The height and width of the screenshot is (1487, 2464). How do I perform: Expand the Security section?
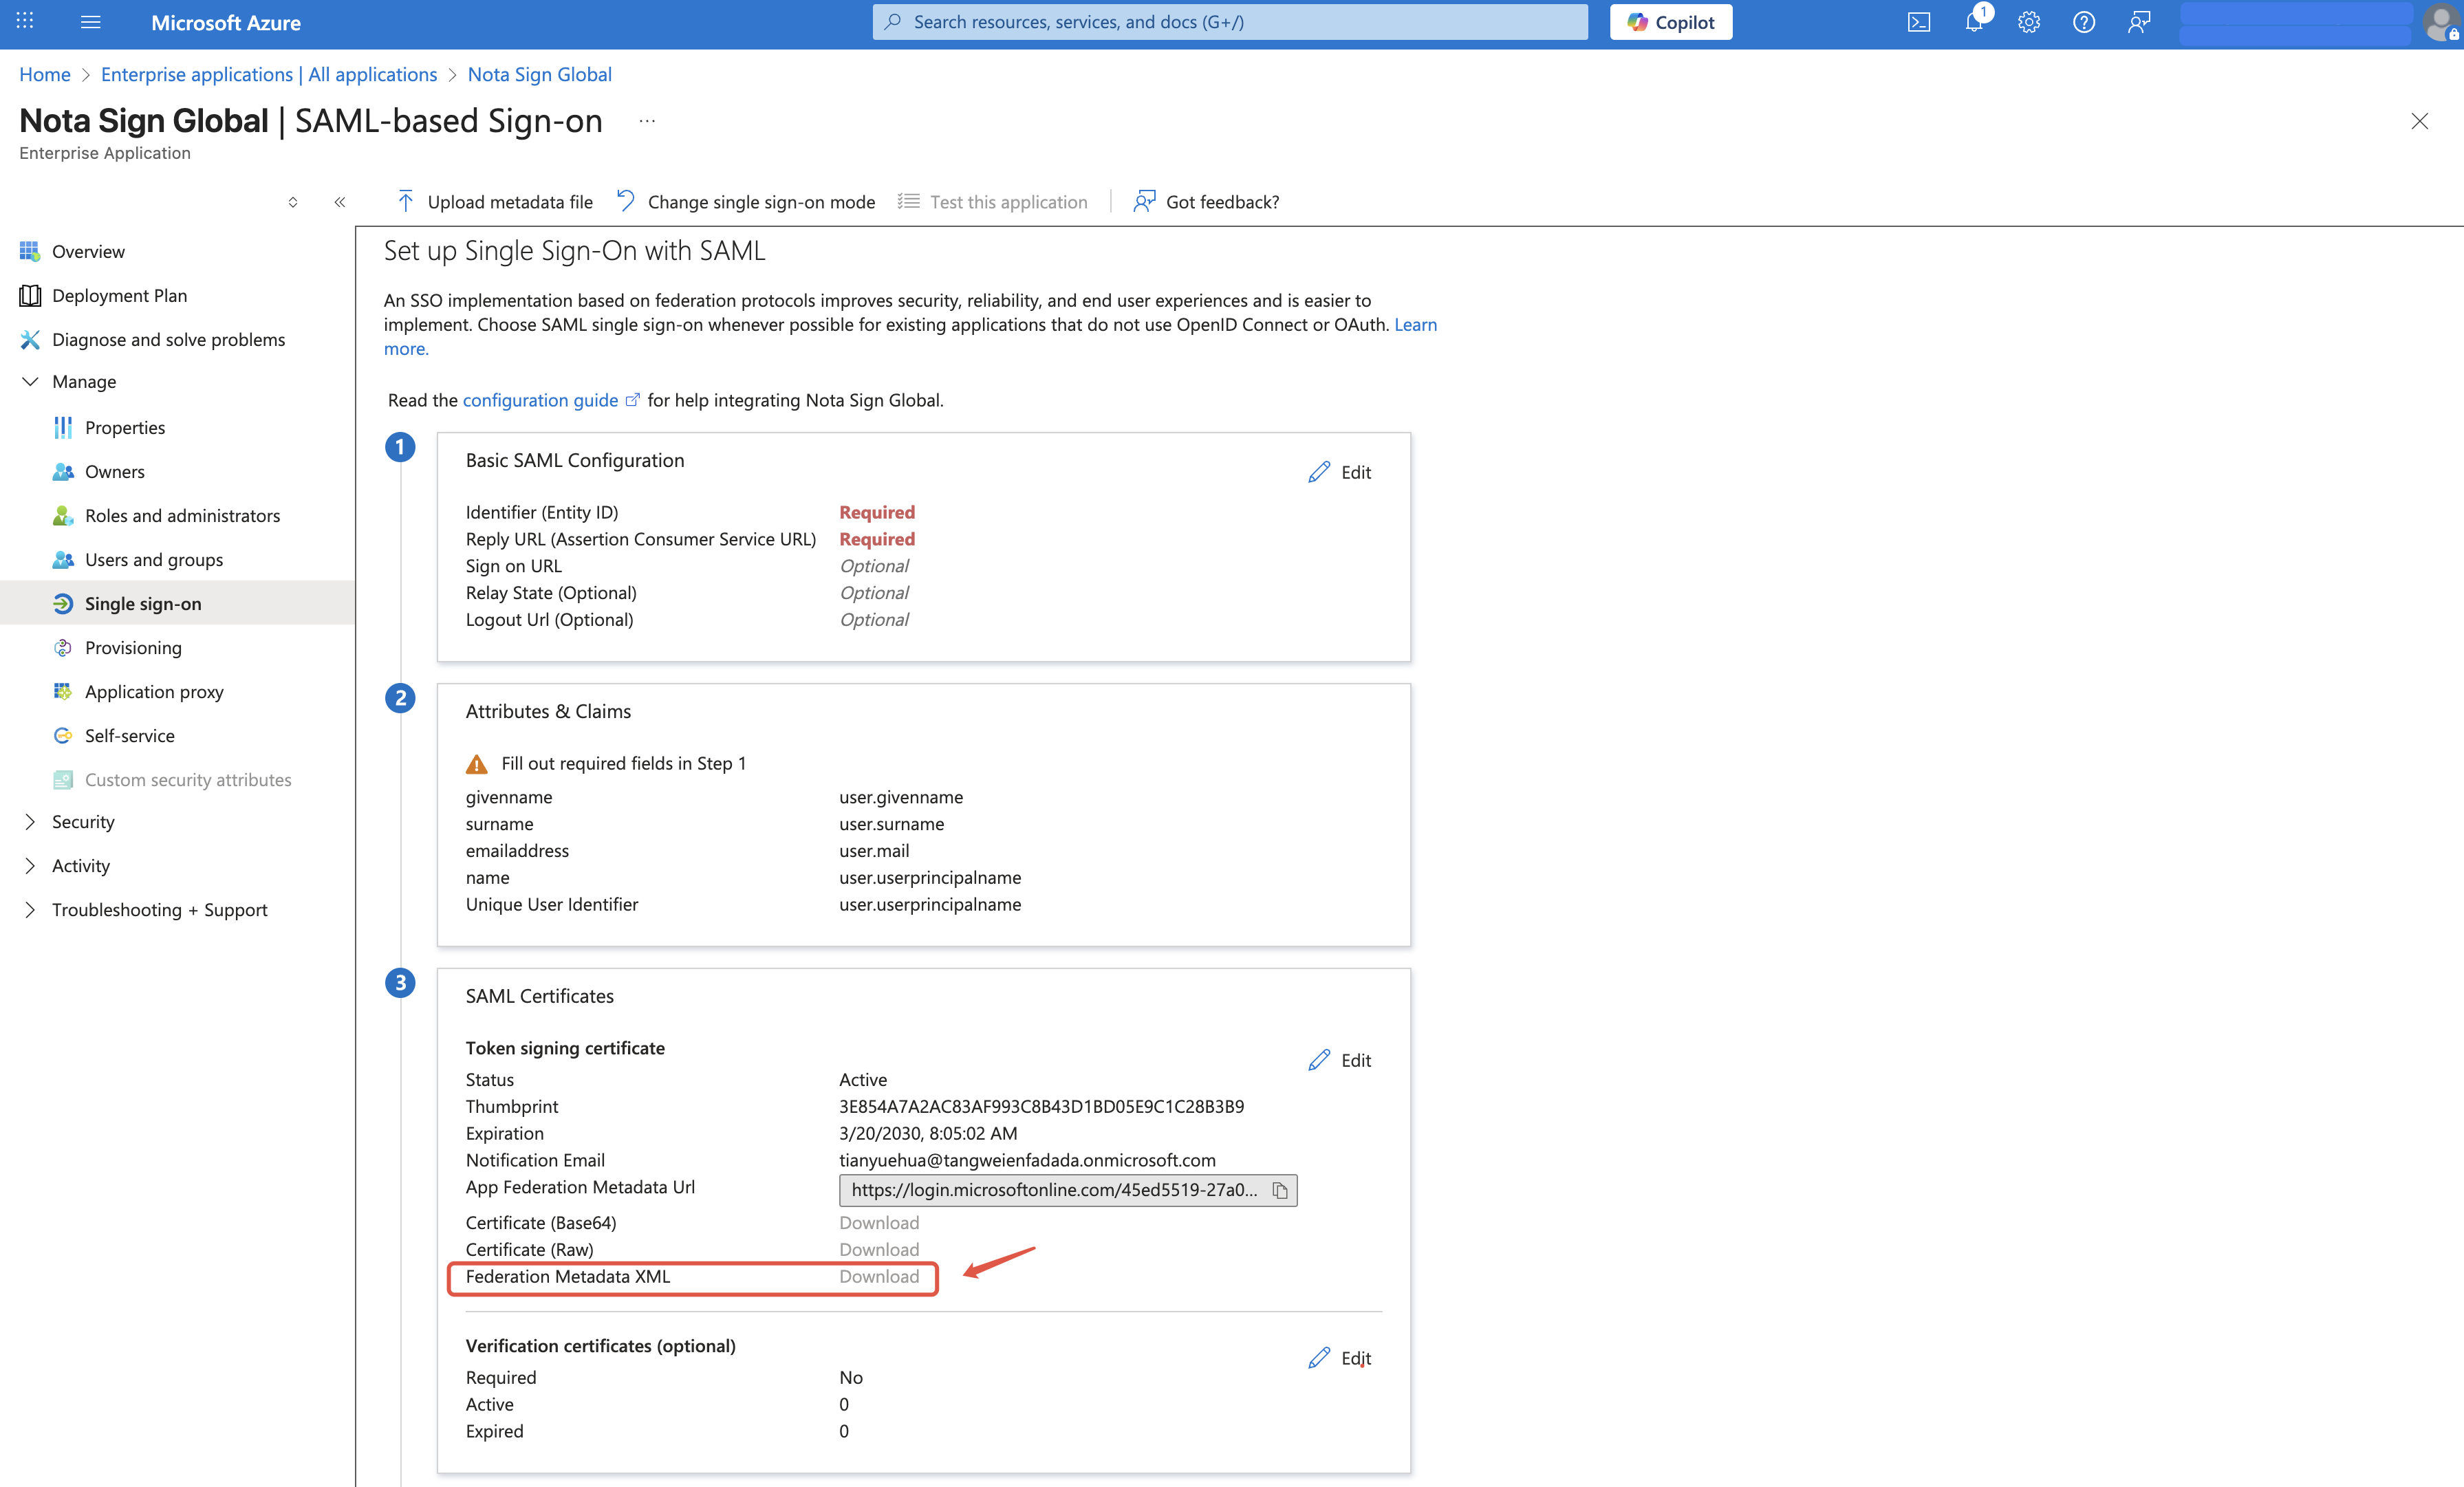[30, 821]
